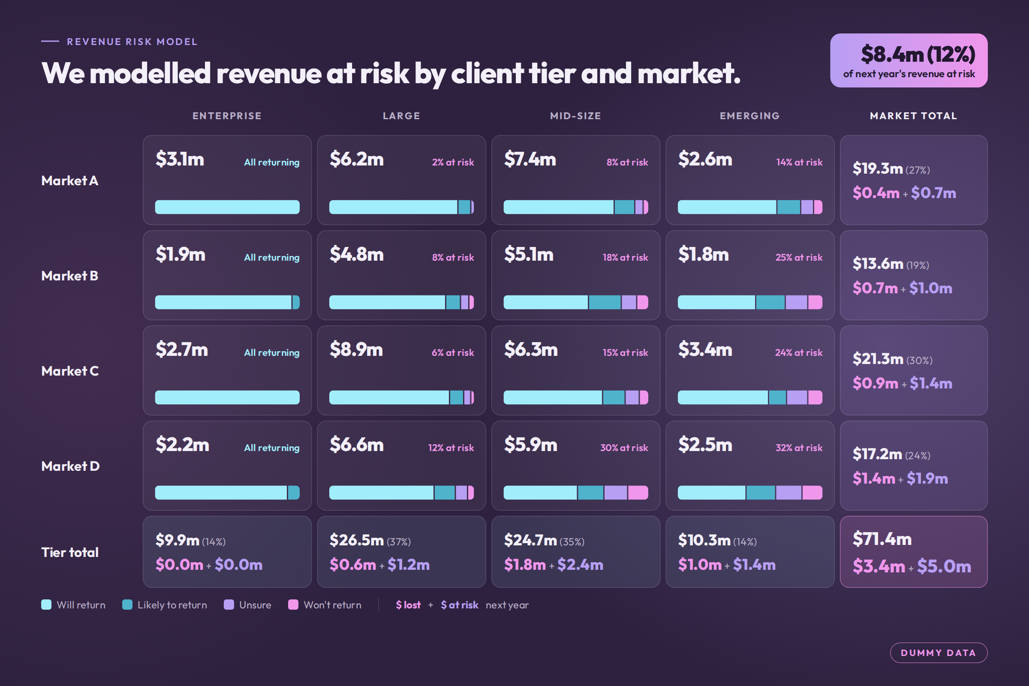1029x686 pixels.
Task: Select the ENTERPRISE column header
Action: pyautogui.click(x=227, y=116)
